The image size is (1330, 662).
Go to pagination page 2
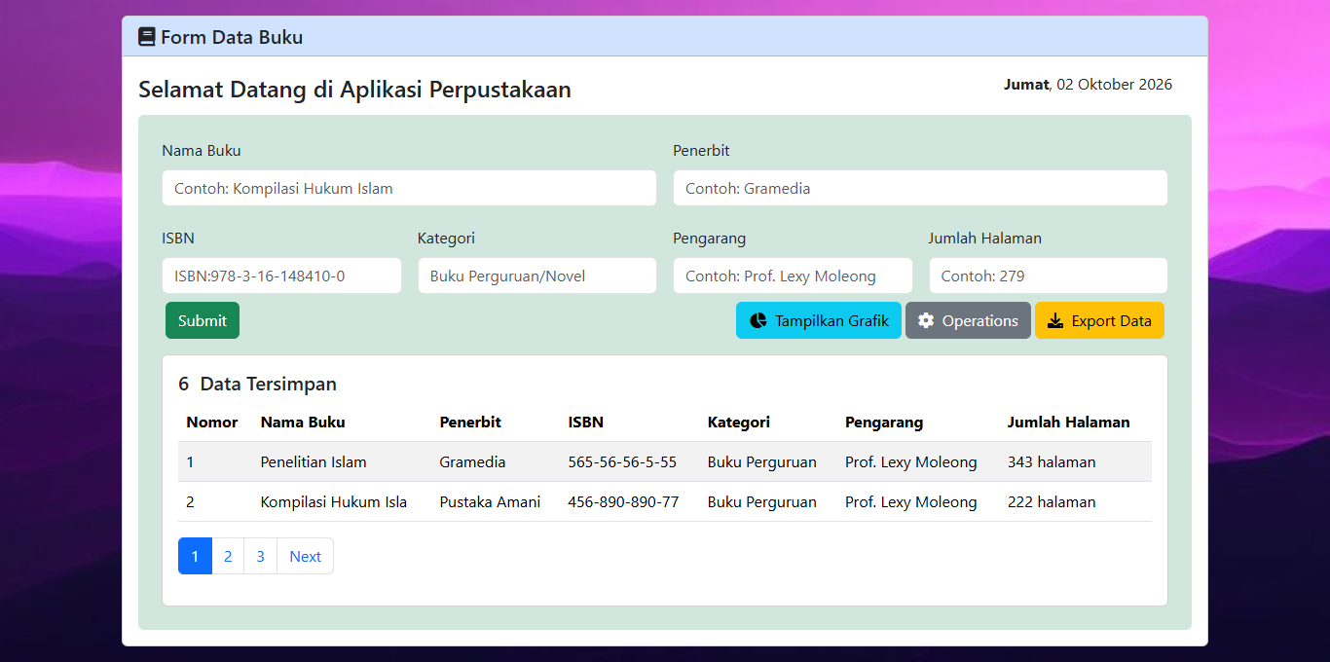(x=228, y=556)
